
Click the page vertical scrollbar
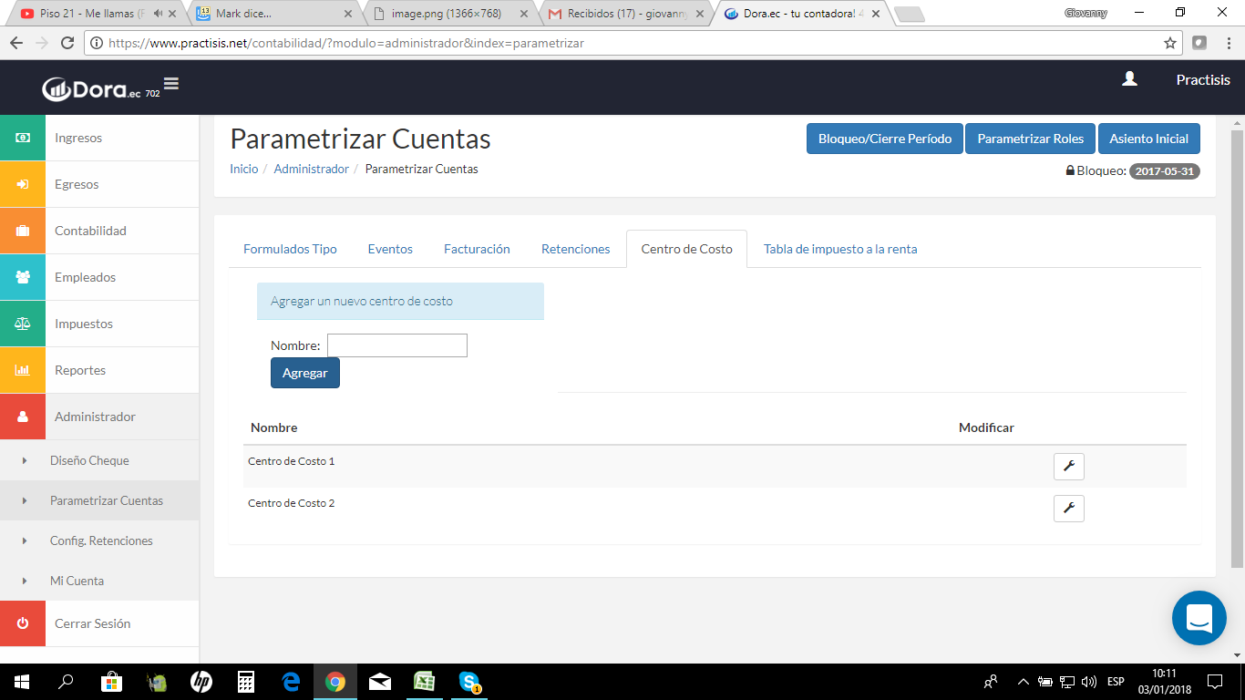click(x=1237, y=349)
